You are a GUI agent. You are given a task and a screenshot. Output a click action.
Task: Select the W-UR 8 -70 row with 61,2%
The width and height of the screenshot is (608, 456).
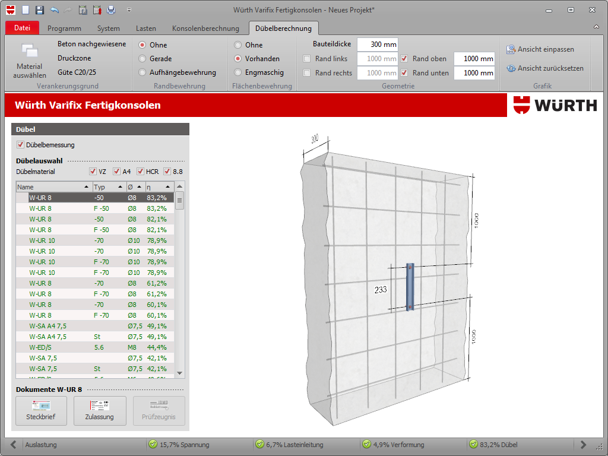pyautogui.click(x=95, y=283)
